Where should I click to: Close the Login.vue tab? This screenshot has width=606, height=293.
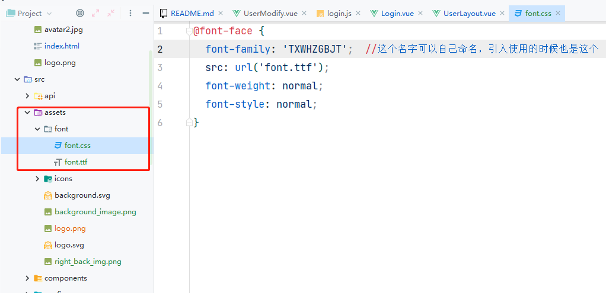click(x=421, y=13)
